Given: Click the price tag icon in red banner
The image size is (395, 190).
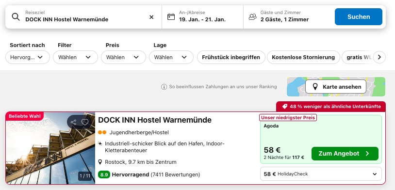Looking at the screenshot, I should click(285, 107).
